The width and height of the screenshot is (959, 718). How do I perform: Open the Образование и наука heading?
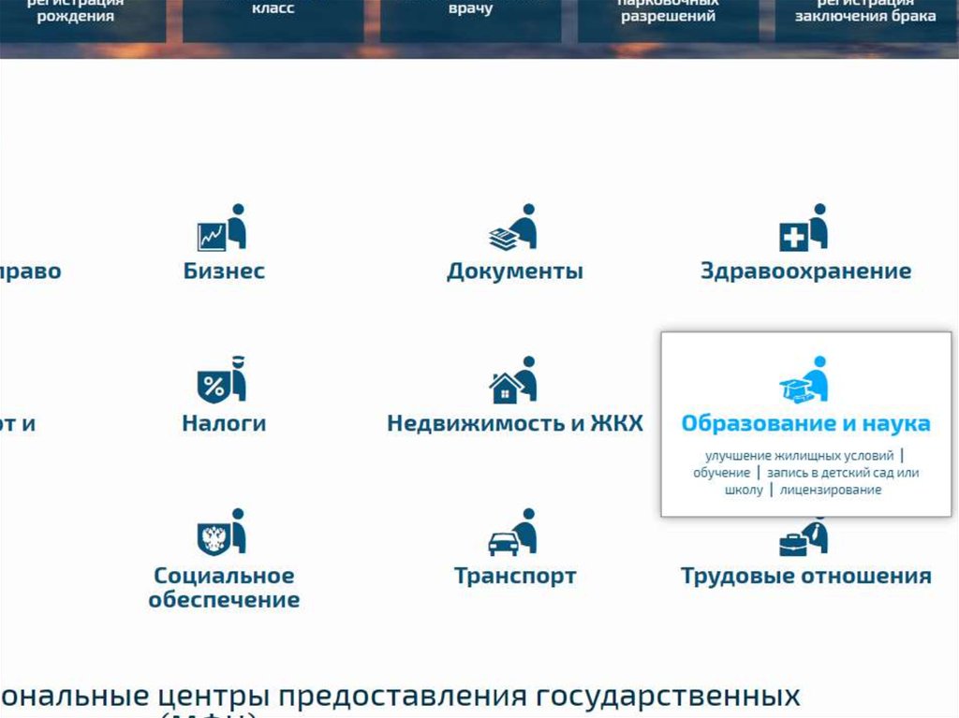click(x=806, y=423)
